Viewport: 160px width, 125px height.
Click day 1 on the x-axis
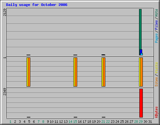(10, 122)
